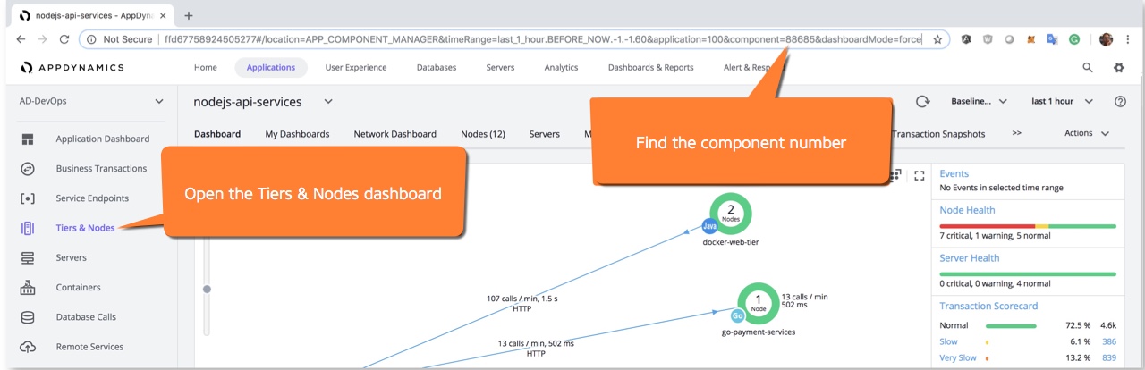Open the browser profile avatar
This screenshot has height=370, width=1145.
click(x=1106, y=39)
